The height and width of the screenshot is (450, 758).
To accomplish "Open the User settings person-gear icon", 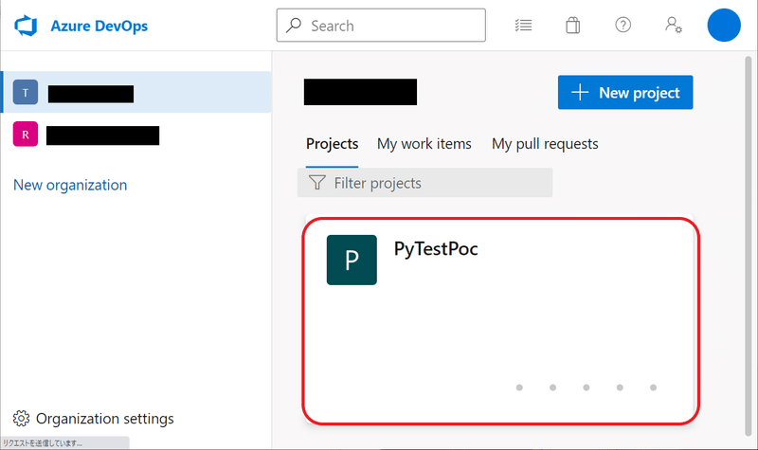I will tap(673, 26).
